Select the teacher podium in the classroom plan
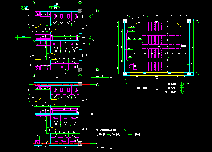212x152 pixels. (x=132, y=66)
